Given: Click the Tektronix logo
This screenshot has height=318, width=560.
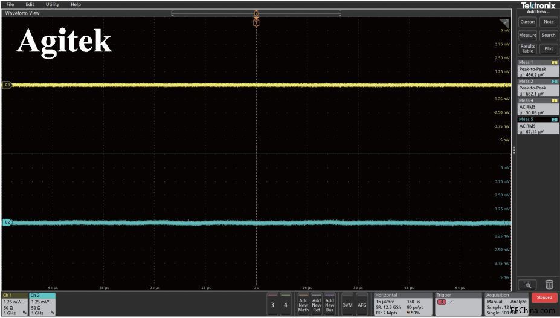Looking at the screenshot, I should tap(538, 5).
